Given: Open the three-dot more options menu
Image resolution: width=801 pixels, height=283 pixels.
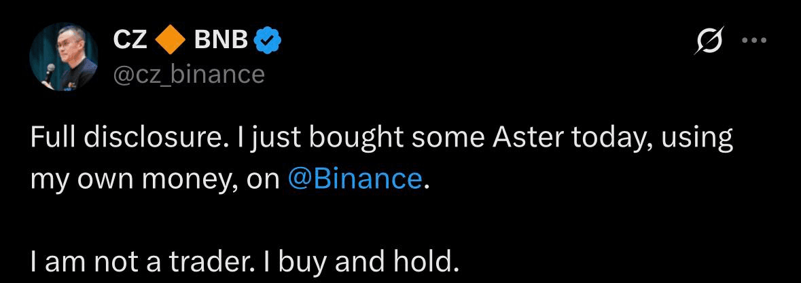Looking at the screenshot, I should click(753, 41).
